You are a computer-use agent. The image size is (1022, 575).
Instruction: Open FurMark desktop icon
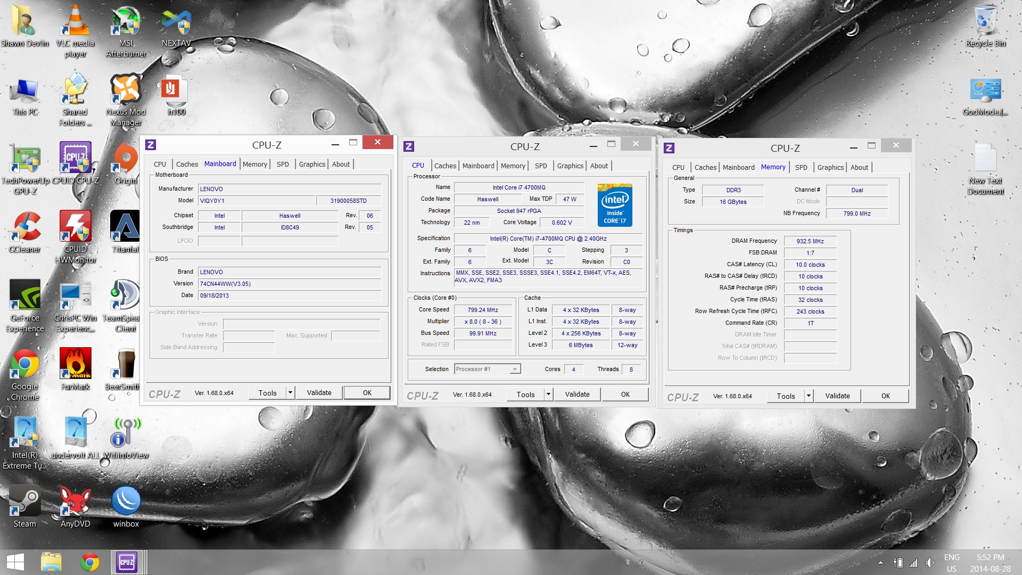pyautogui.click(x=75, y=369)
